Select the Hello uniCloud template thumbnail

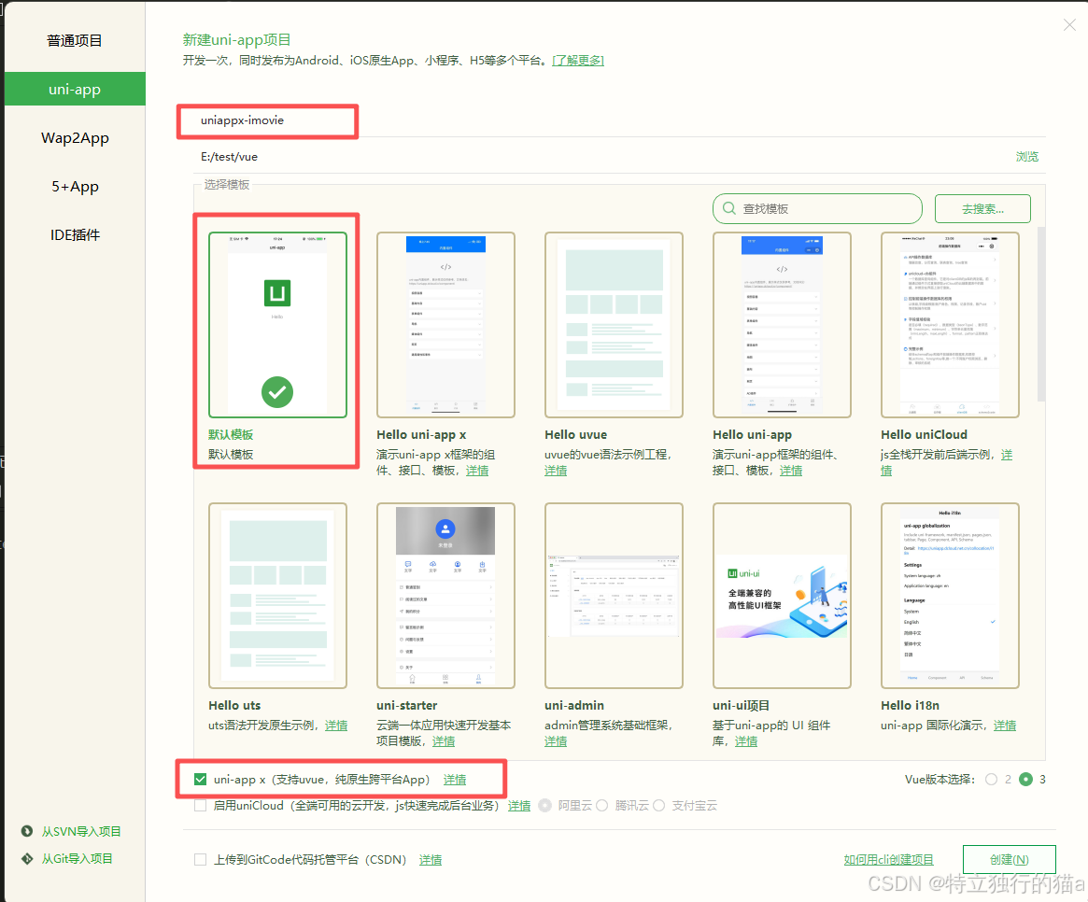pyautogui.click(x=950, y=325)
